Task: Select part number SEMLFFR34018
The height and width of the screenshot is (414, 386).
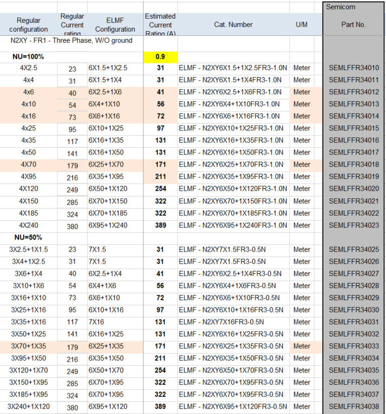Action: [353, 164]
